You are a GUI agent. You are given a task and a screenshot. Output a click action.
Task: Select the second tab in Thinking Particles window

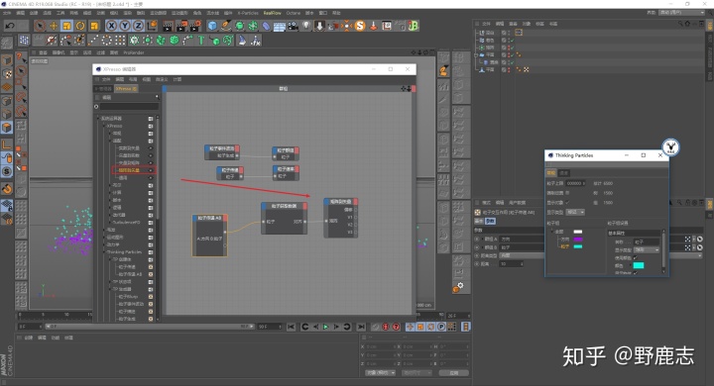click(563, 173)
